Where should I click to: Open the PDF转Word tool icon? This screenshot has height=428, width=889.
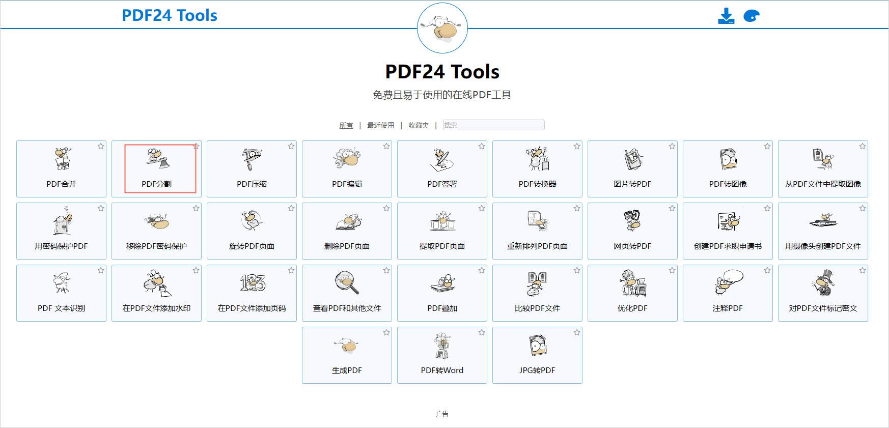441,346
